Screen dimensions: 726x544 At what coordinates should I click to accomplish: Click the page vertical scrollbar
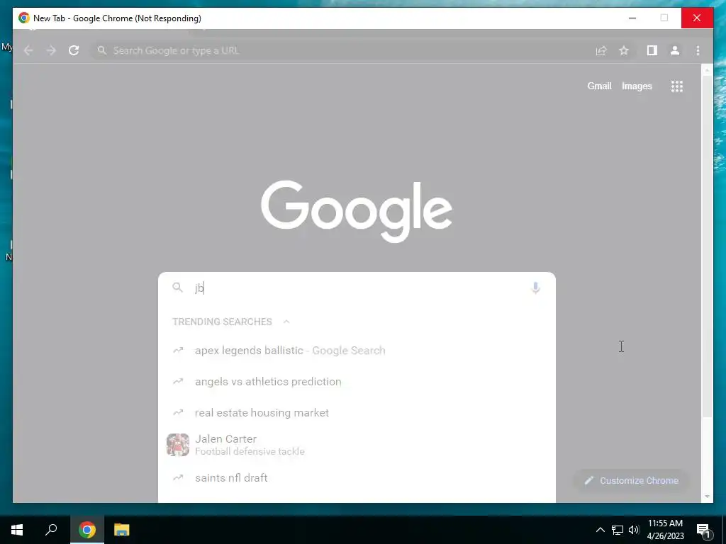tap(707, 247)
